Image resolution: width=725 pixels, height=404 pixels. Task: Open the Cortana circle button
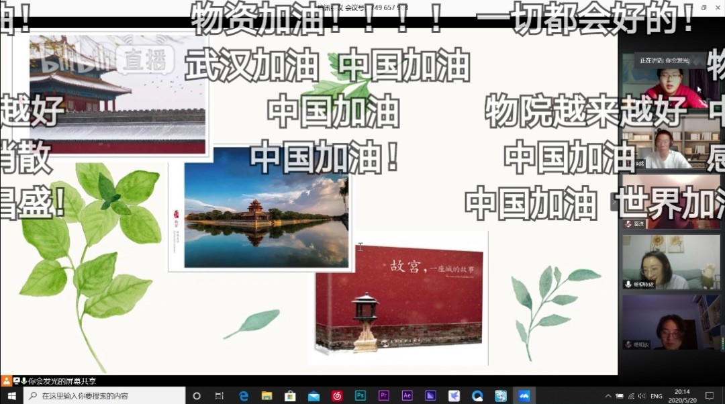pos(197,396)
